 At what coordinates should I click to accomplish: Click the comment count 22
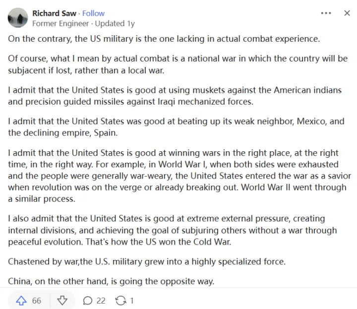tap(101, 301)
